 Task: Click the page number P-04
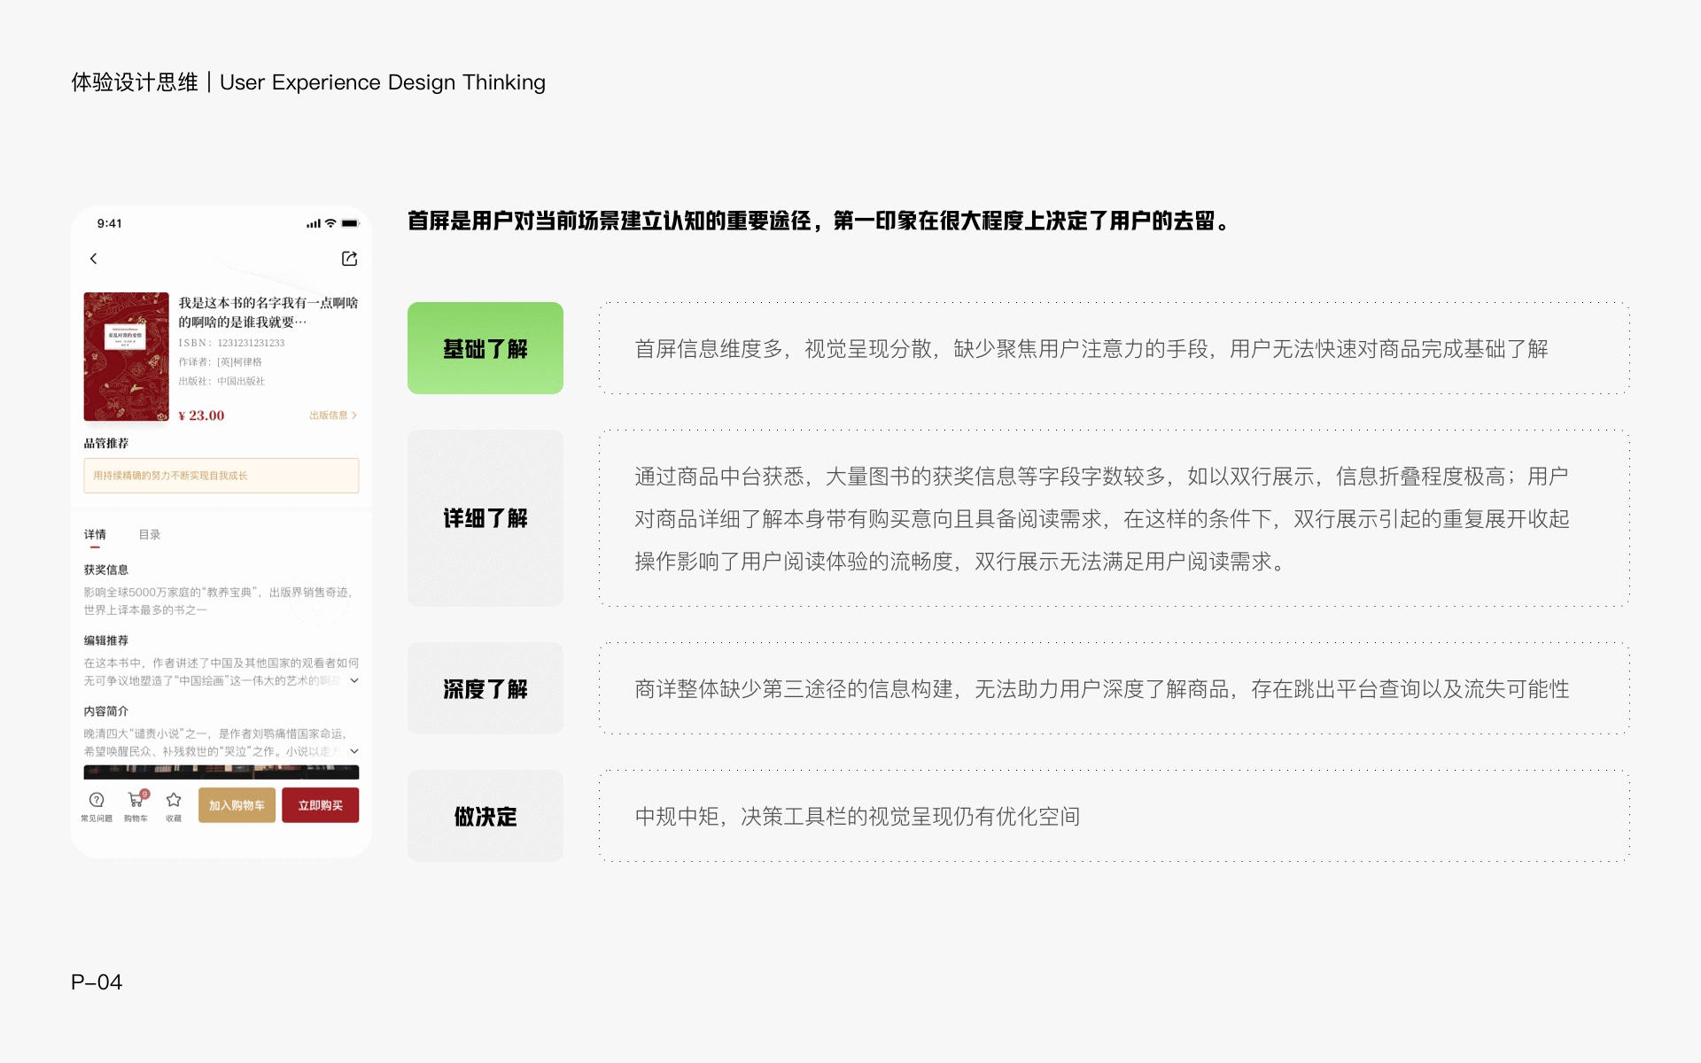97,982
